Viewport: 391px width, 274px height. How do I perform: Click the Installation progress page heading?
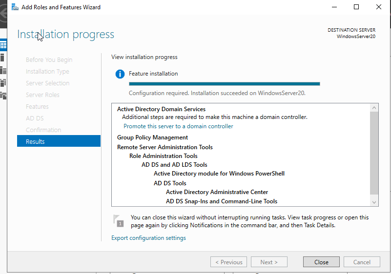[65, 35]
